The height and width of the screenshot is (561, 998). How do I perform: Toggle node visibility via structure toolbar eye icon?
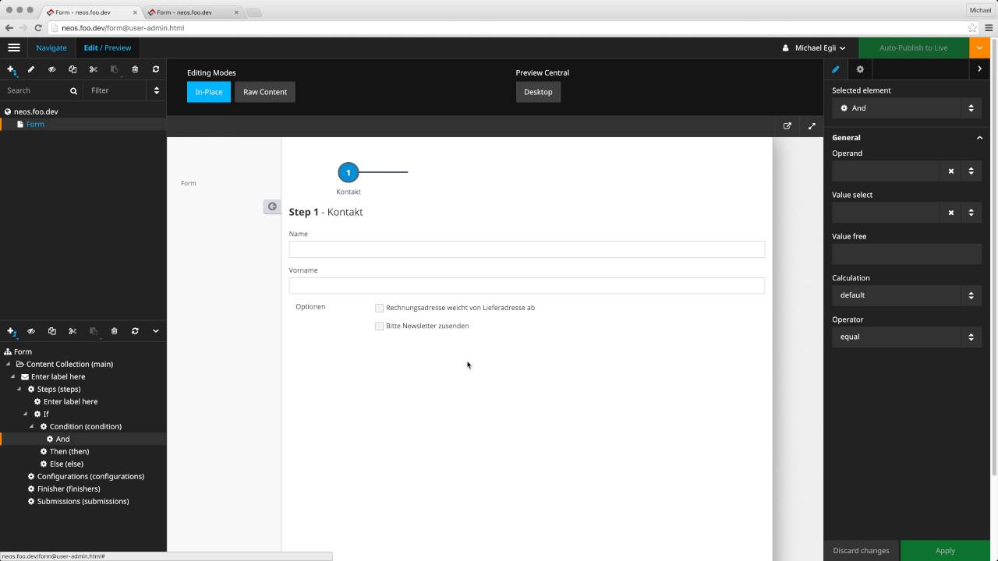[31, 331]
